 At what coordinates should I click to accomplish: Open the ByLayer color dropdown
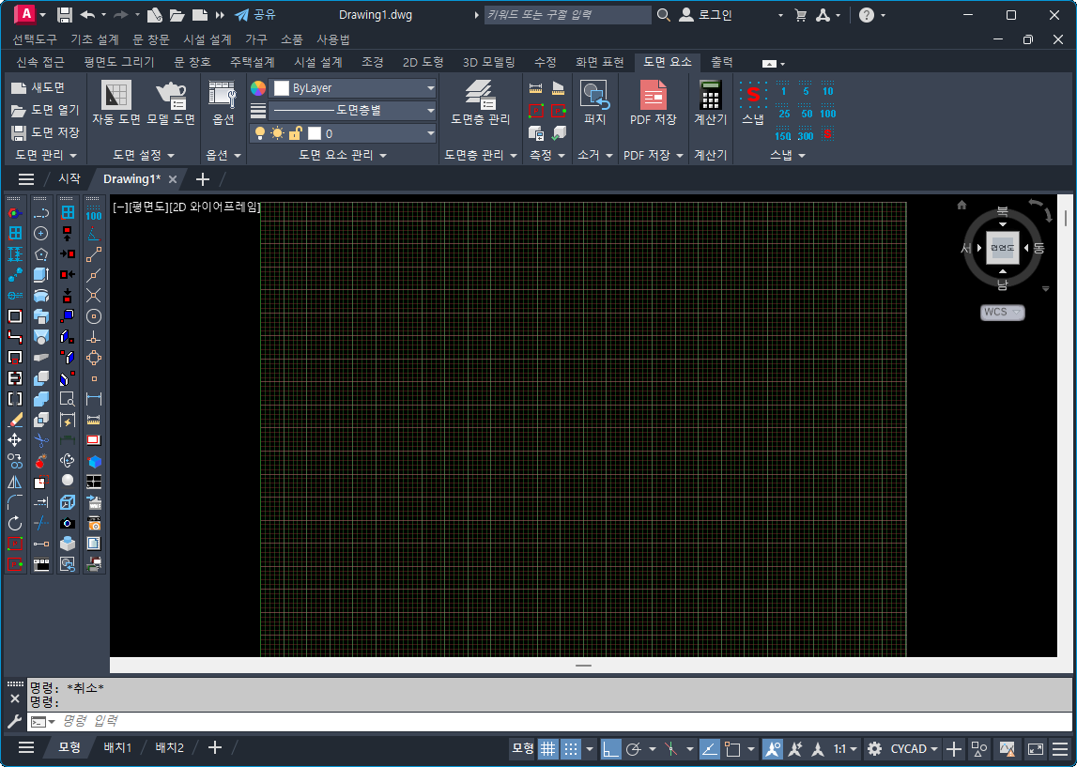[x=354, y=87]
